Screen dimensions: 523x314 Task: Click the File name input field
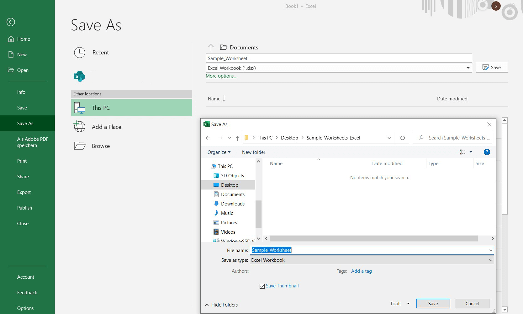click(x=345, y=250)
